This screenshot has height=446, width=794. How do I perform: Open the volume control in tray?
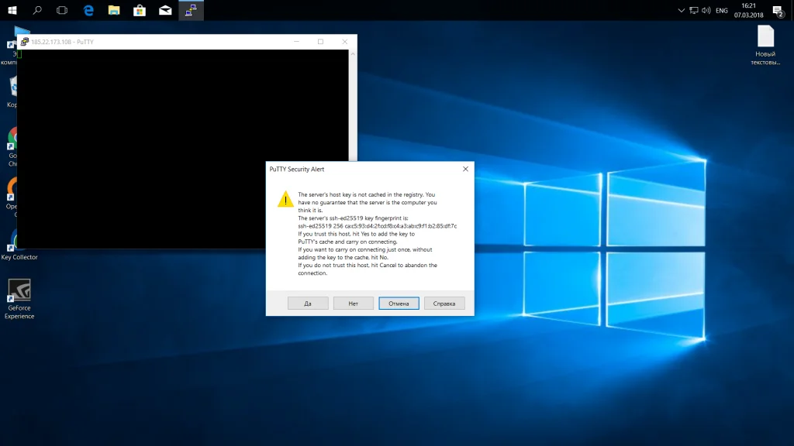pyautogui.click(x=706, y=10)
